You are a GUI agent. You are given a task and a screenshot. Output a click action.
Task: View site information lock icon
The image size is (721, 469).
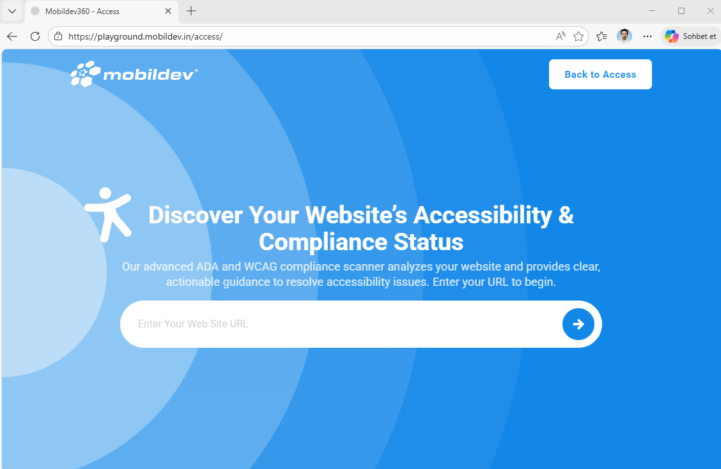click(58, 36)
